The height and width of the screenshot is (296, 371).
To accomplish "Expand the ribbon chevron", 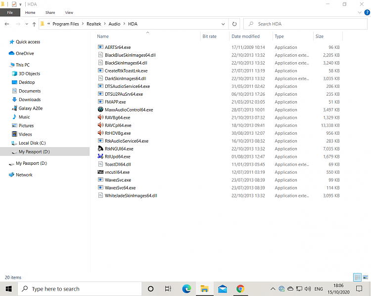I will pyautogui.click(x=360, y=12).
